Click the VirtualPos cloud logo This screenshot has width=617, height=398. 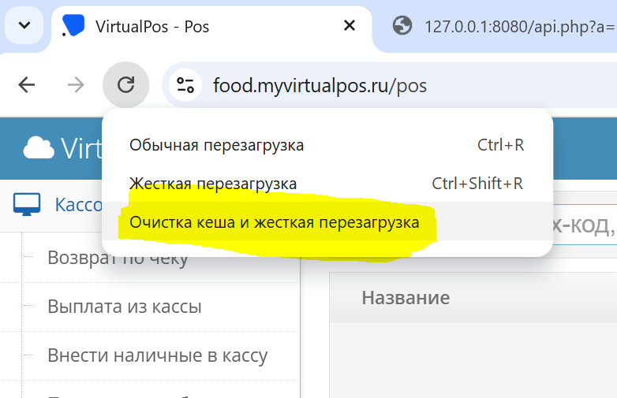38,147
